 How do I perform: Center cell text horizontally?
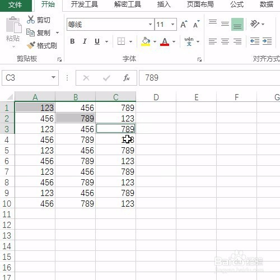tap(225, 41)
